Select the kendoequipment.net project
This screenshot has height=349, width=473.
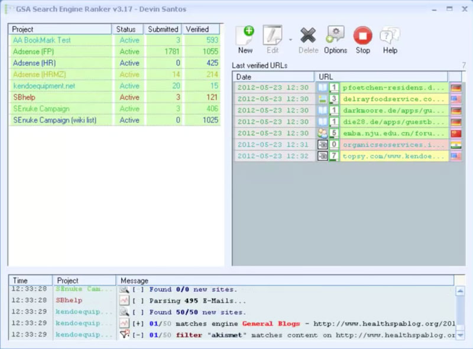(115, 86)
